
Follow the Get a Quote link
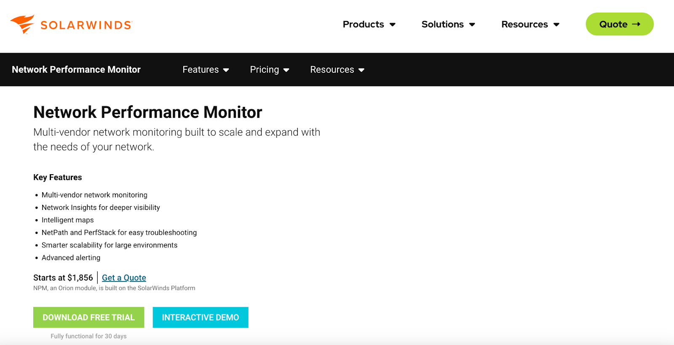click(x=124, y=278)
